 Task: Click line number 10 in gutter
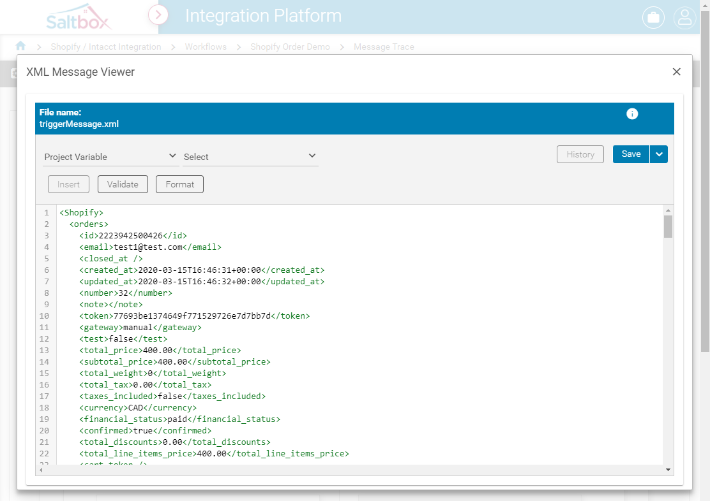point(45,316)
